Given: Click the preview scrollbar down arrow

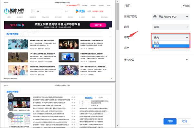Looking at the screenshot, I should click(x=118, y=126).
